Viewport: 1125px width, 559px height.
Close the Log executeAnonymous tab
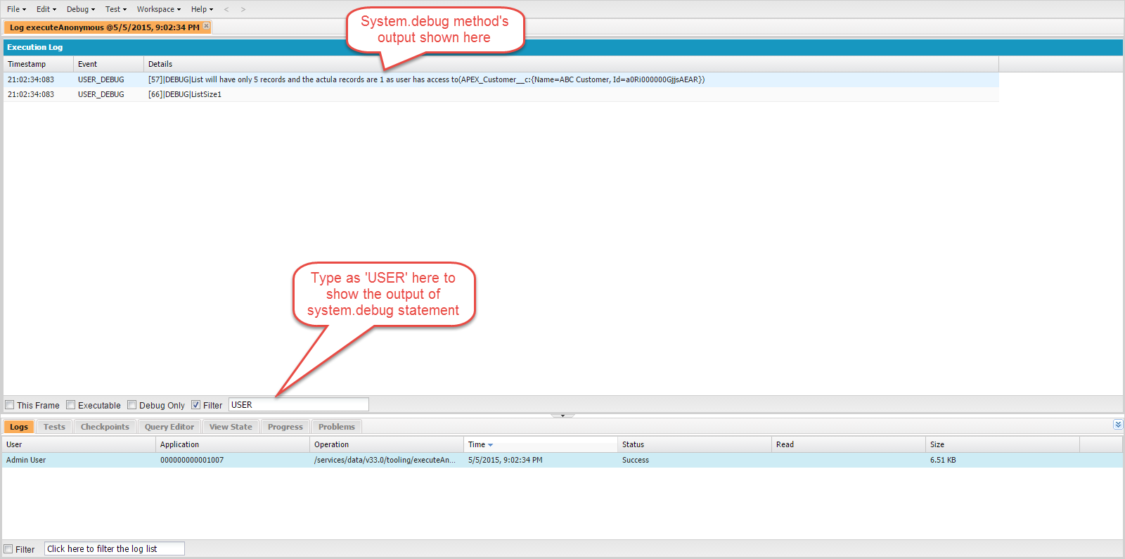(206, 26)
